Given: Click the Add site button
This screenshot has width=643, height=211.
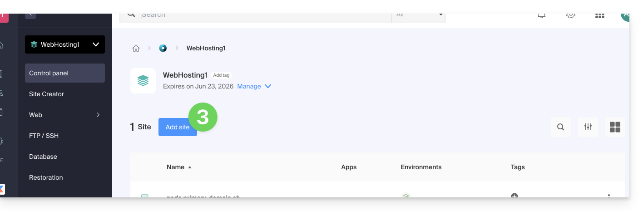Looking at the screenshot, I should [177, 127].
